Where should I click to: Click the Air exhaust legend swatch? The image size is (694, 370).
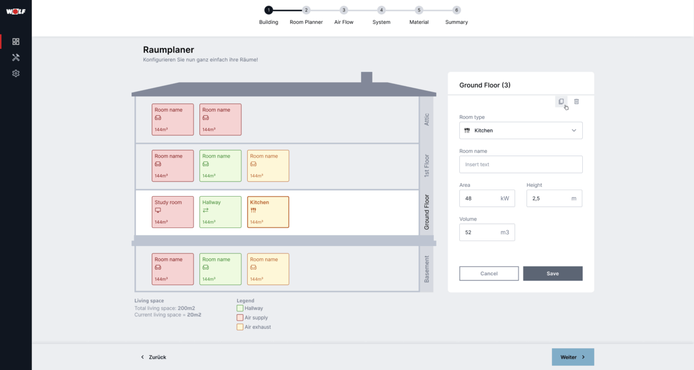(x=240, y=327)
